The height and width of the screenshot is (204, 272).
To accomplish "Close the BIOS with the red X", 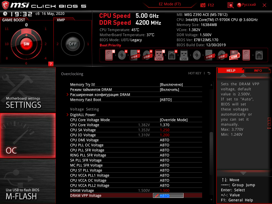I will point(264,5).
